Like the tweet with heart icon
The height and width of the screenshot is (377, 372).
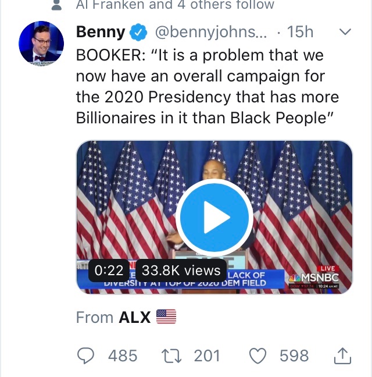point(257,355)
